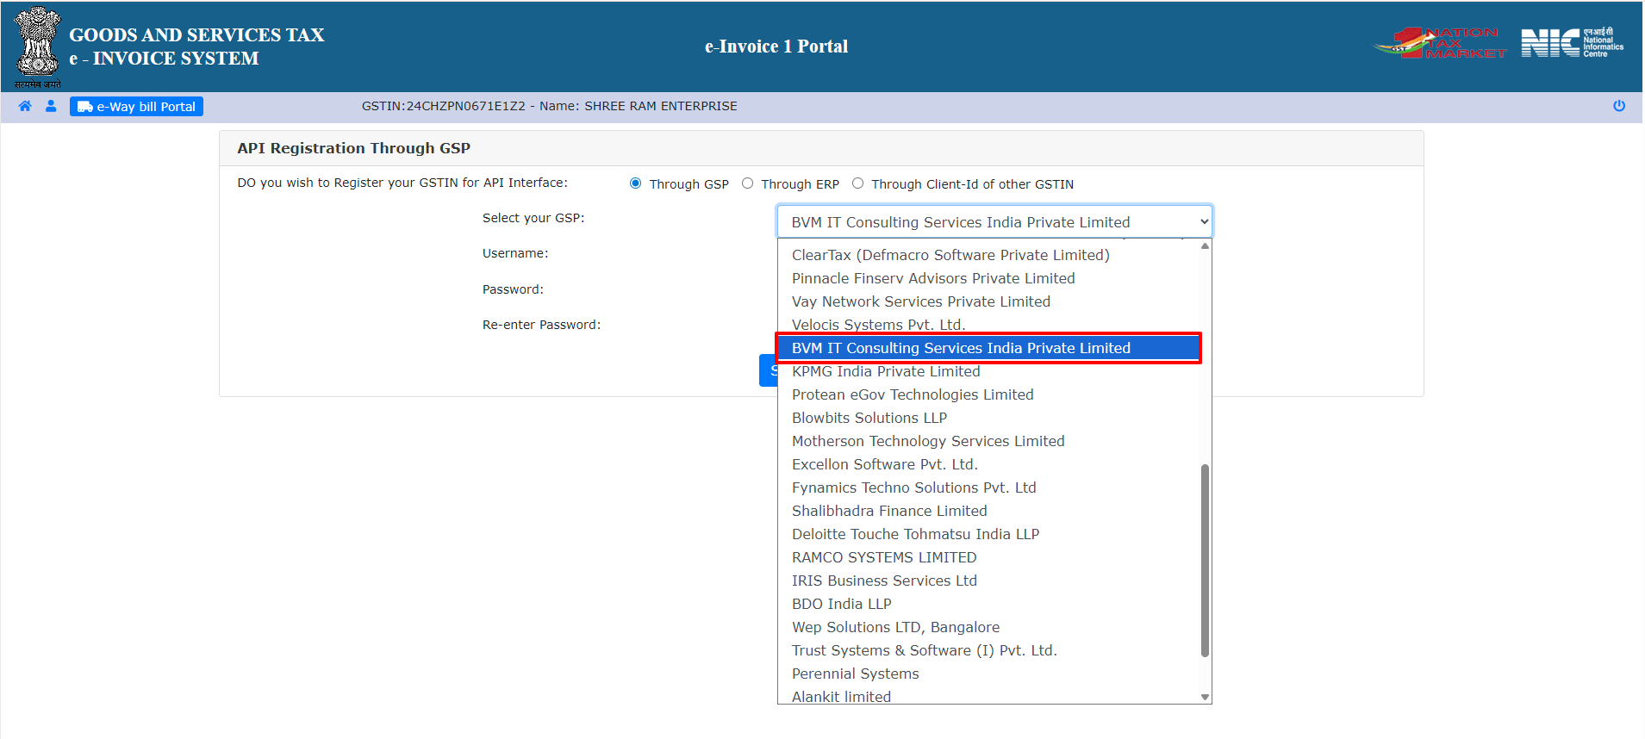The image size is (1645, 739).
Task: Pick Deloitte Touche Tohmatsu India LLP
Action: click(x=915, y=534)
